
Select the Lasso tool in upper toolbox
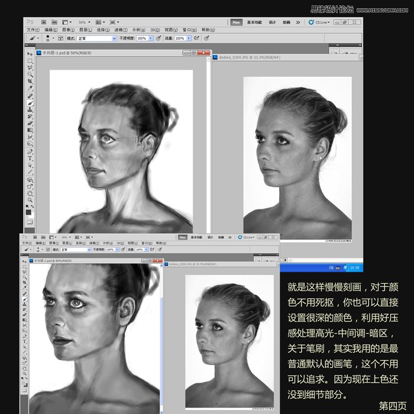pyautogui.click(x=30, y=67)
